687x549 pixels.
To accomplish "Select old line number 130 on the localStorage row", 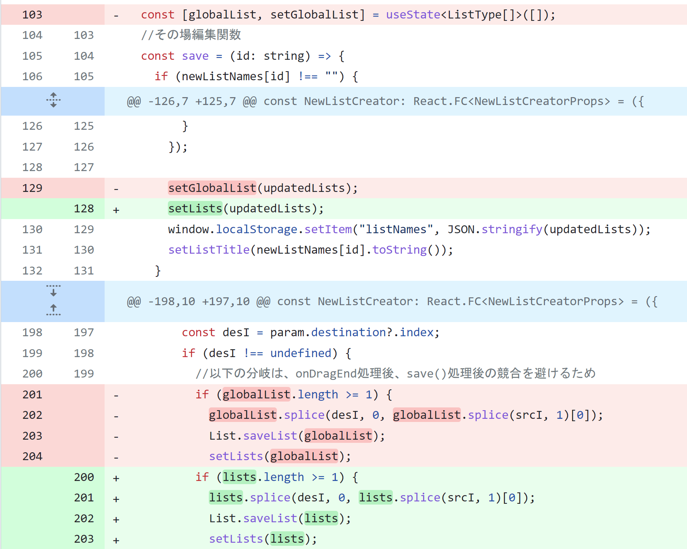I will [x=32, y=229].
